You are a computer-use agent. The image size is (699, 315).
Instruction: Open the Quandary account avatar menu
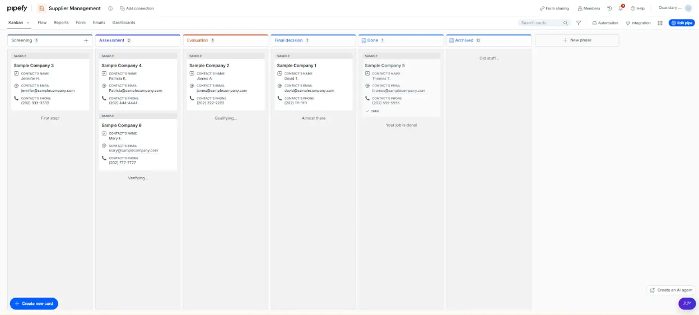click(688, 8)
